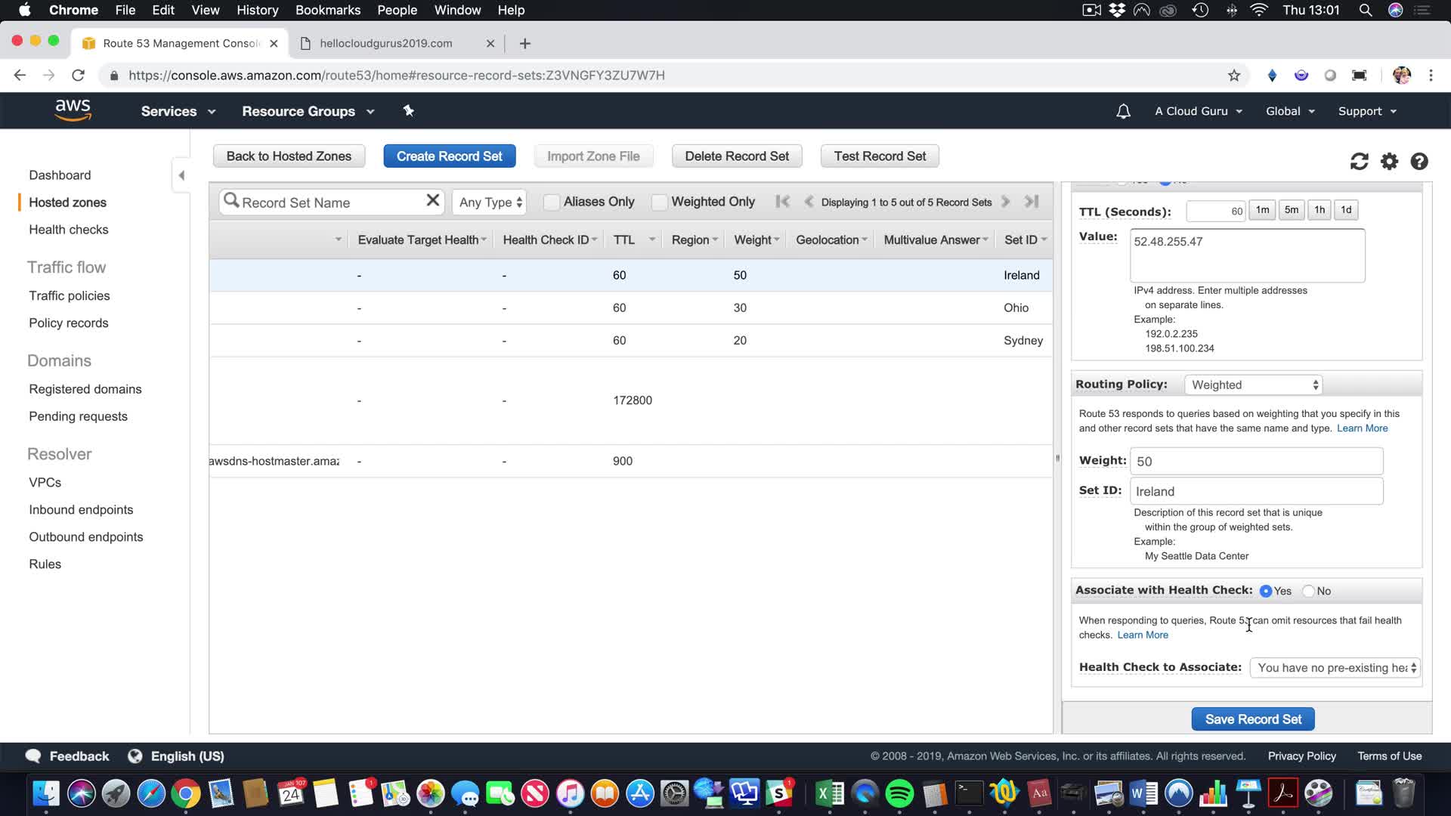Click the Weight input field
This screenshot has width=1451, height=816.
(x=1256, y=462)
